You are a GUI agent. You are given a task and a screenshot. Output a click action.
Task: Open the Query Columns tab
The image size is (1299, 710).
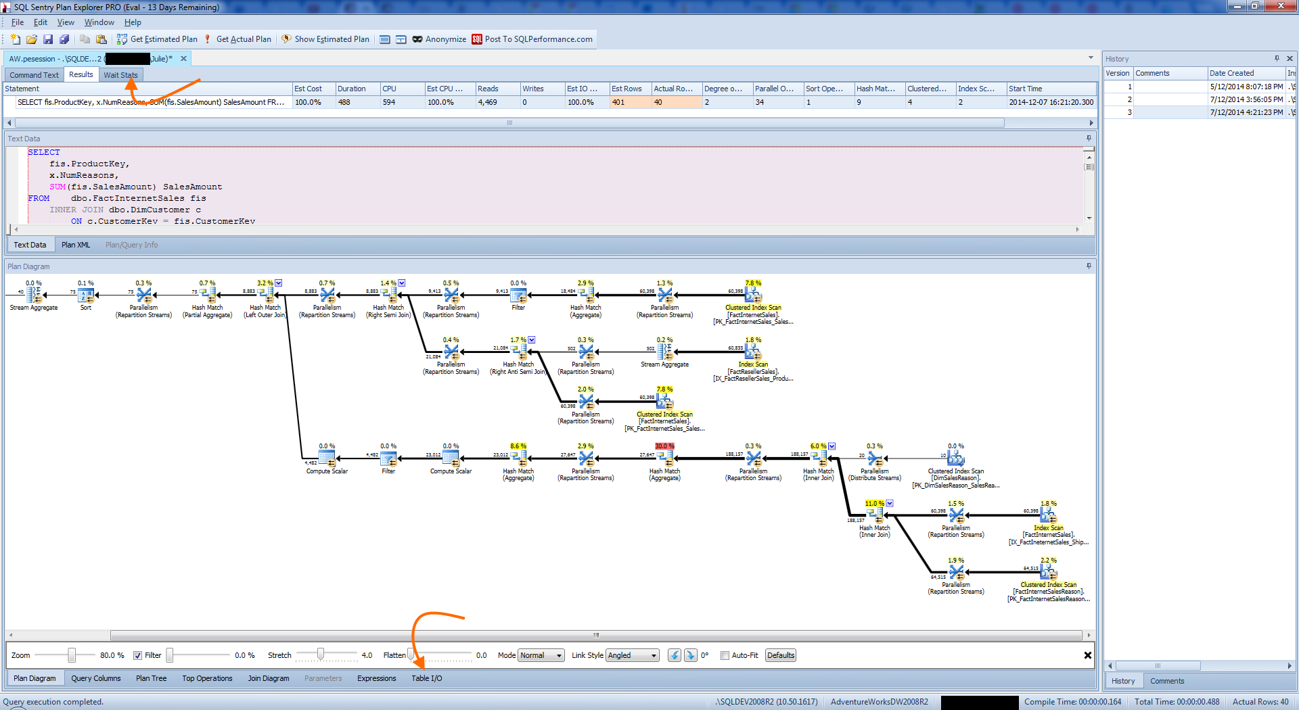[x=96, y=678]
